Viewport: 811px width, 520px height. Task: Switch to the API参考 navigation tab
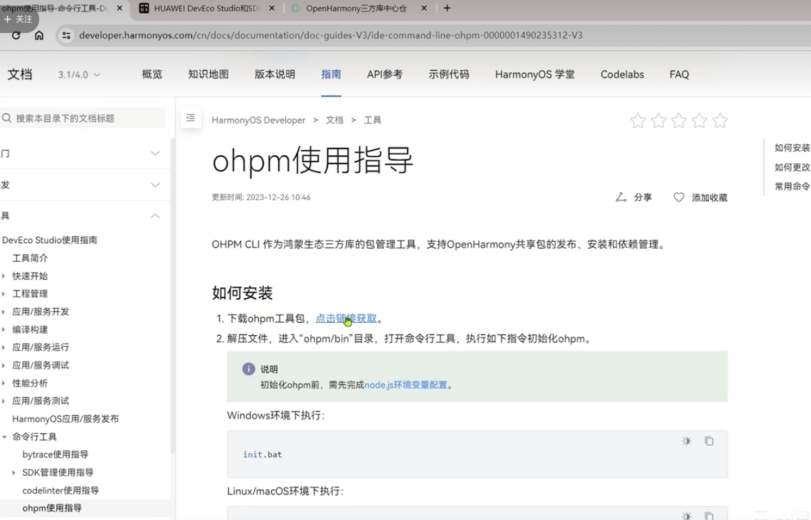[x=385, y=74]
